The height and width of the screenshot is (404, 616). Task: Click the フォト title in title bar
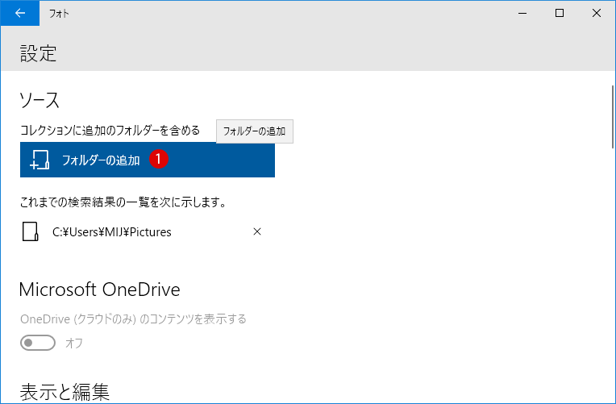[59, 14]
